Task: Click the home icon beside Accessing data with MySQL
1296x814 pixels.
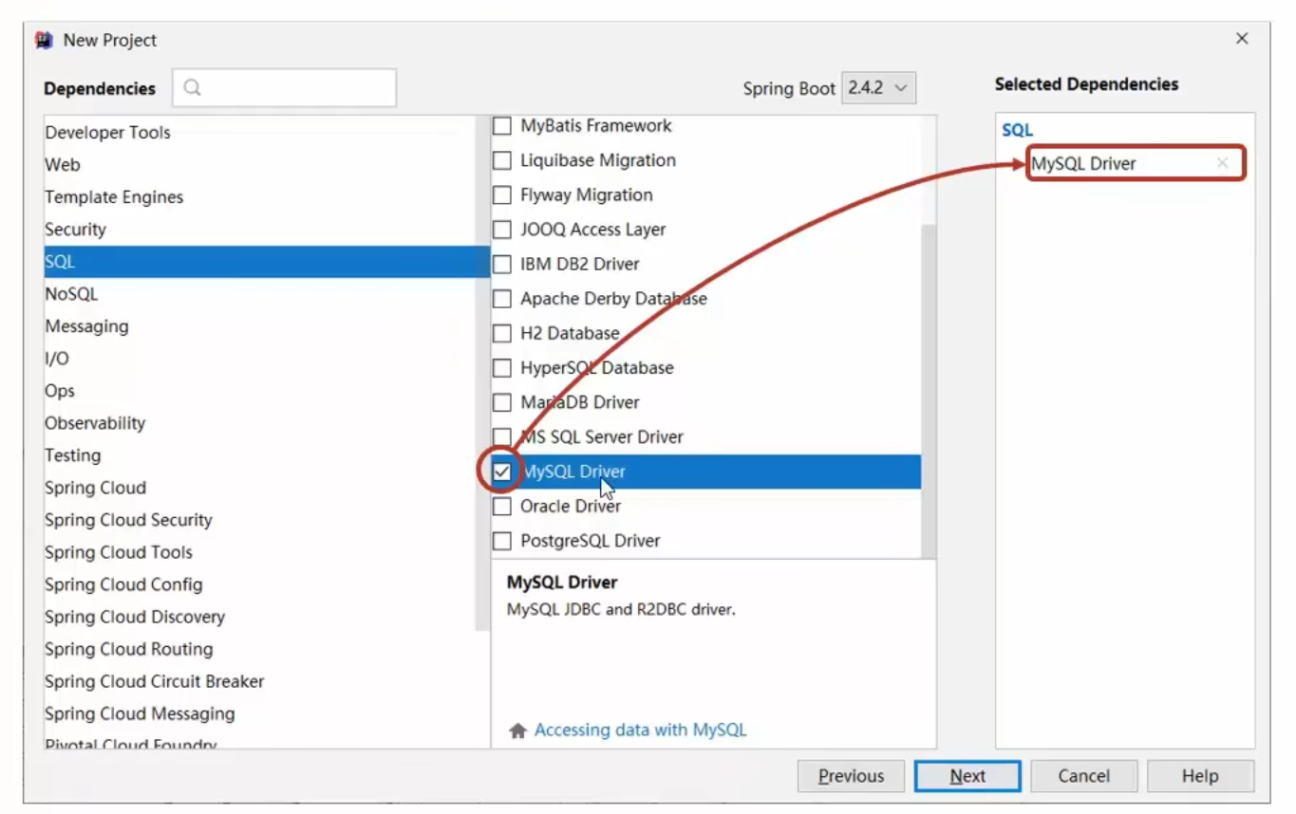Action: (517, 731)
